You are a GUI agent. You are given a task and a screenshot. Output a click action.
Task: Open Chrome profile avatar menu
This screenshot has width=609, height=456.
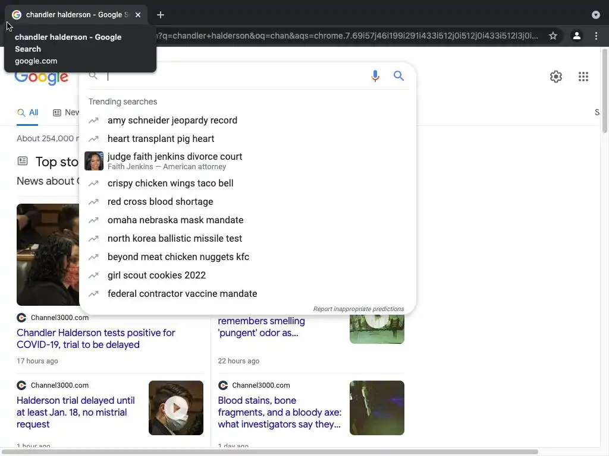(576, 36)
